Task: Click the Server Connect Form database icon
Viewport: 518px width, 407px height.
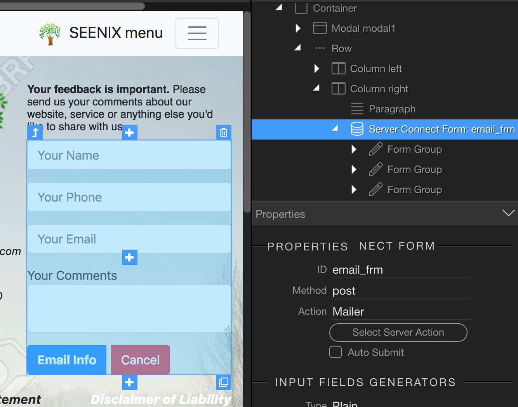Action: [357, 129]
